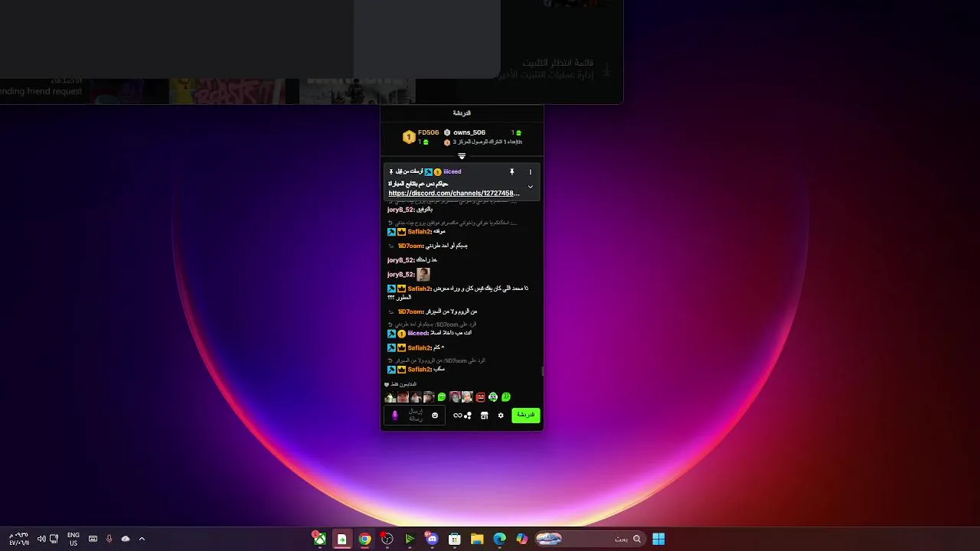Click the chat scrollbar thumb
The width and height of the screenshot is (980, 551).
tap(542, 371)
